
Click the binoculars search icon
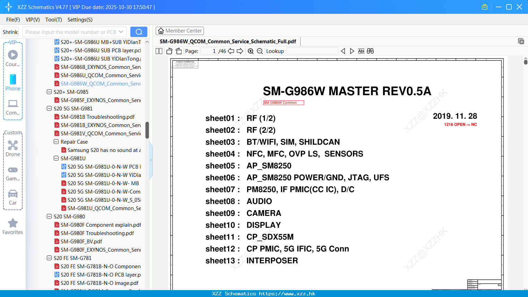tap(370, 51)
